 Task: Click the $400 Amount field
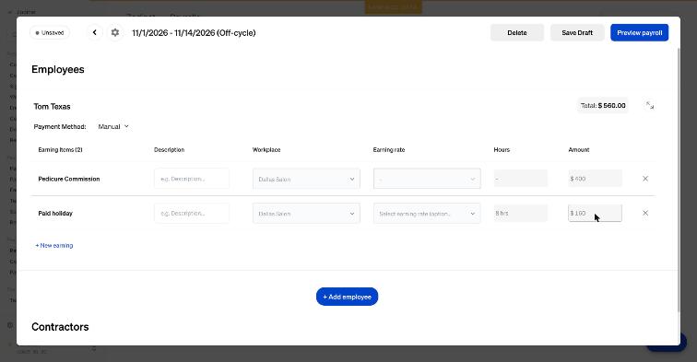click(595, 179)
